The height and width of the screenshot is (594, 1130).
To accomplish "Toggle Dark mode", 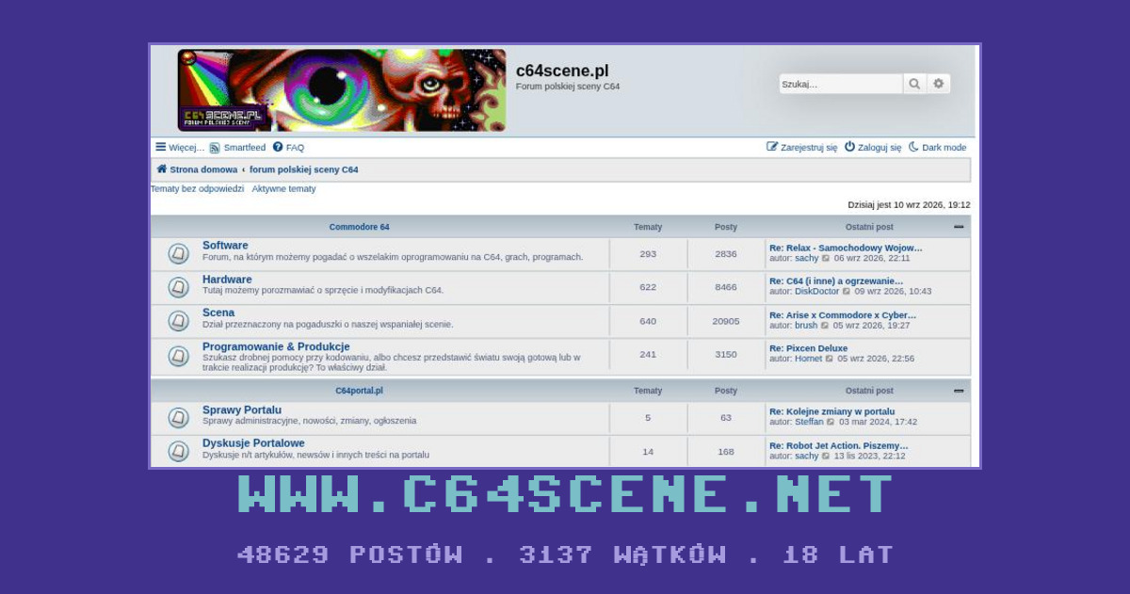I will (x=937, y=148).
